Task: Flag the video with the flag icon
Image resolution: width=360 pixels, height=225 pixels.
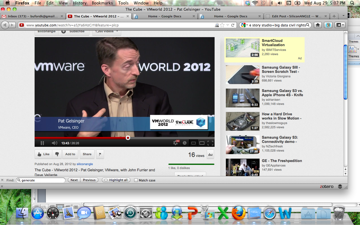Action: (x=100, y=154)
